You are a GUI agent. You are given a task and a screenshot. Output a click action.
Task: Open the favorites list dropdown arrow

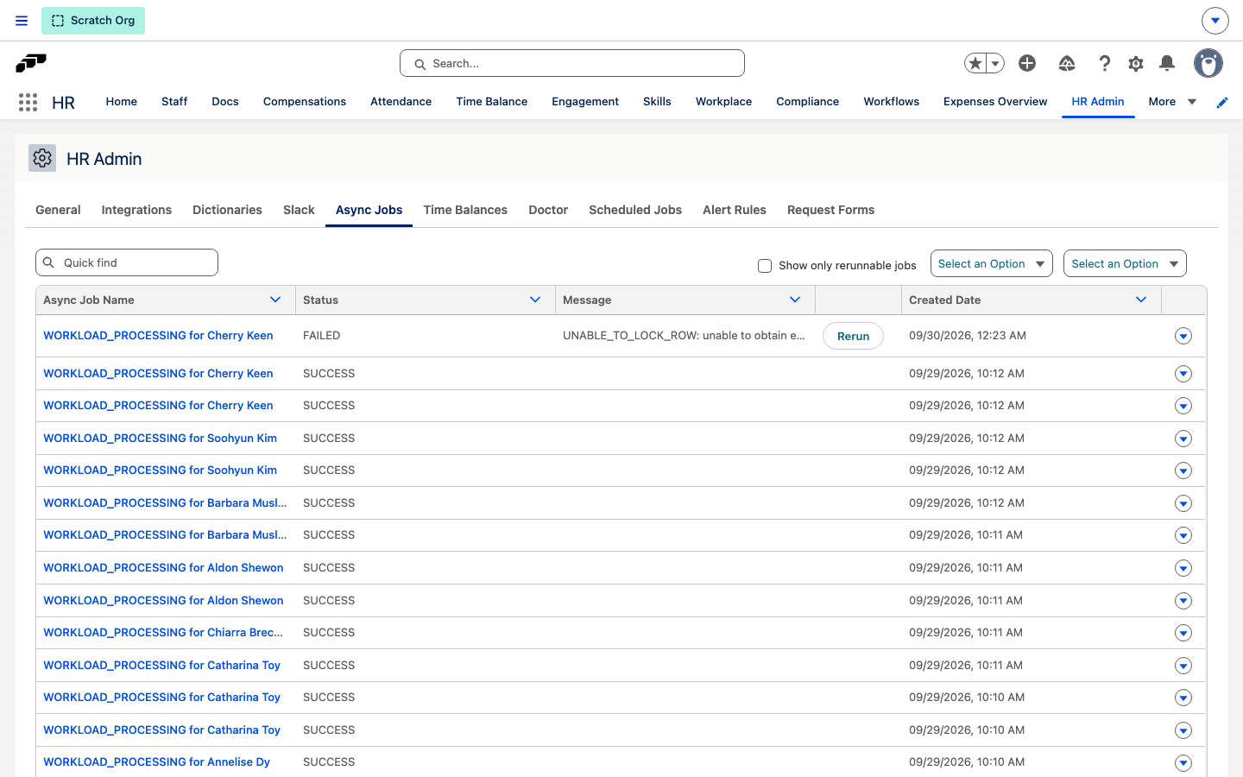click(x=995, y=63)
